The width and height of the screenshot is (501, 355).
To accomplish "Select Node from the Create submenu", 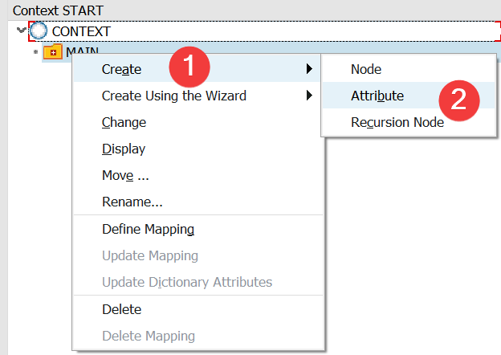I will point(366,69).
